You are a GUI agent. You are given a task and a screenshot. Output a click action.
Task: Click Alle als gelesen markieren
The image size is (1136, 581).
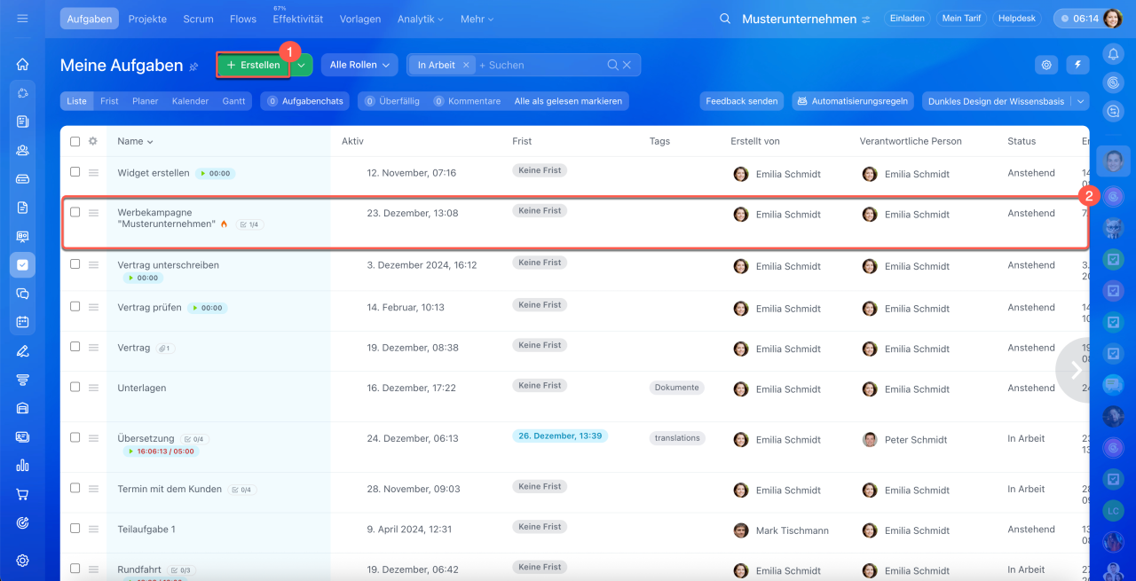pos(568,101)
